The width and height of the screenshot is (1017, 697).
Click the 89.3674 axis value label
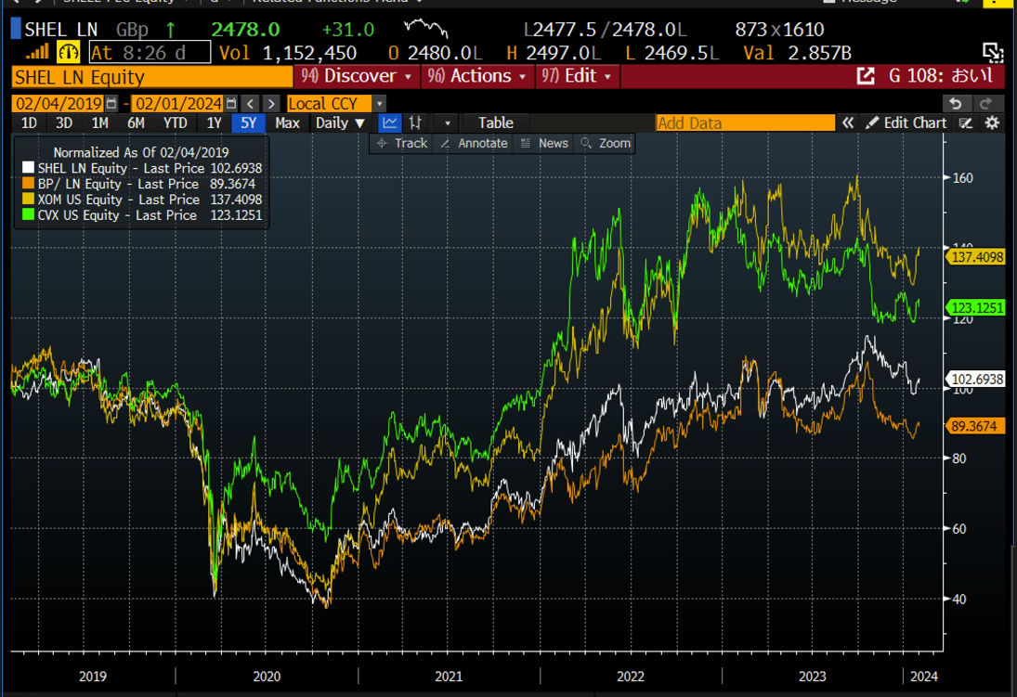coord(977,426)
